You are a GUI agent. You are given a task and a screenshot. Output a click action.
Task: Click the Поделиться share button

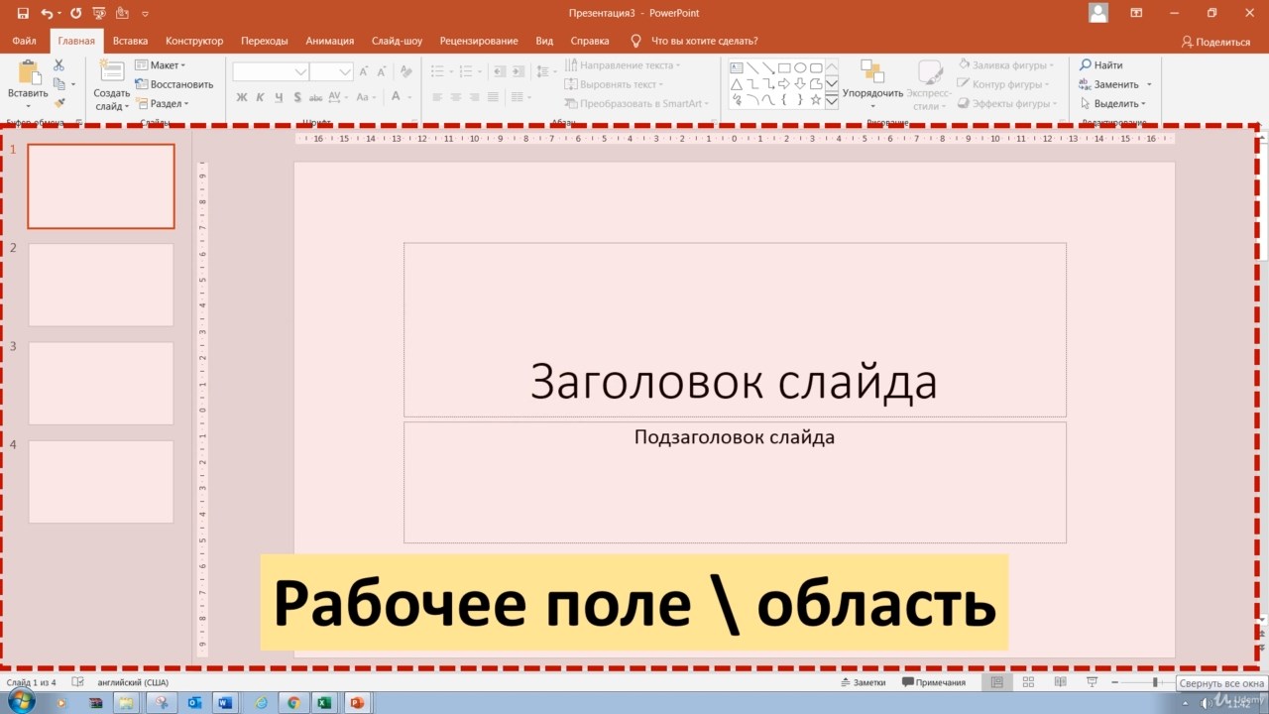(x=1215, y=42)
